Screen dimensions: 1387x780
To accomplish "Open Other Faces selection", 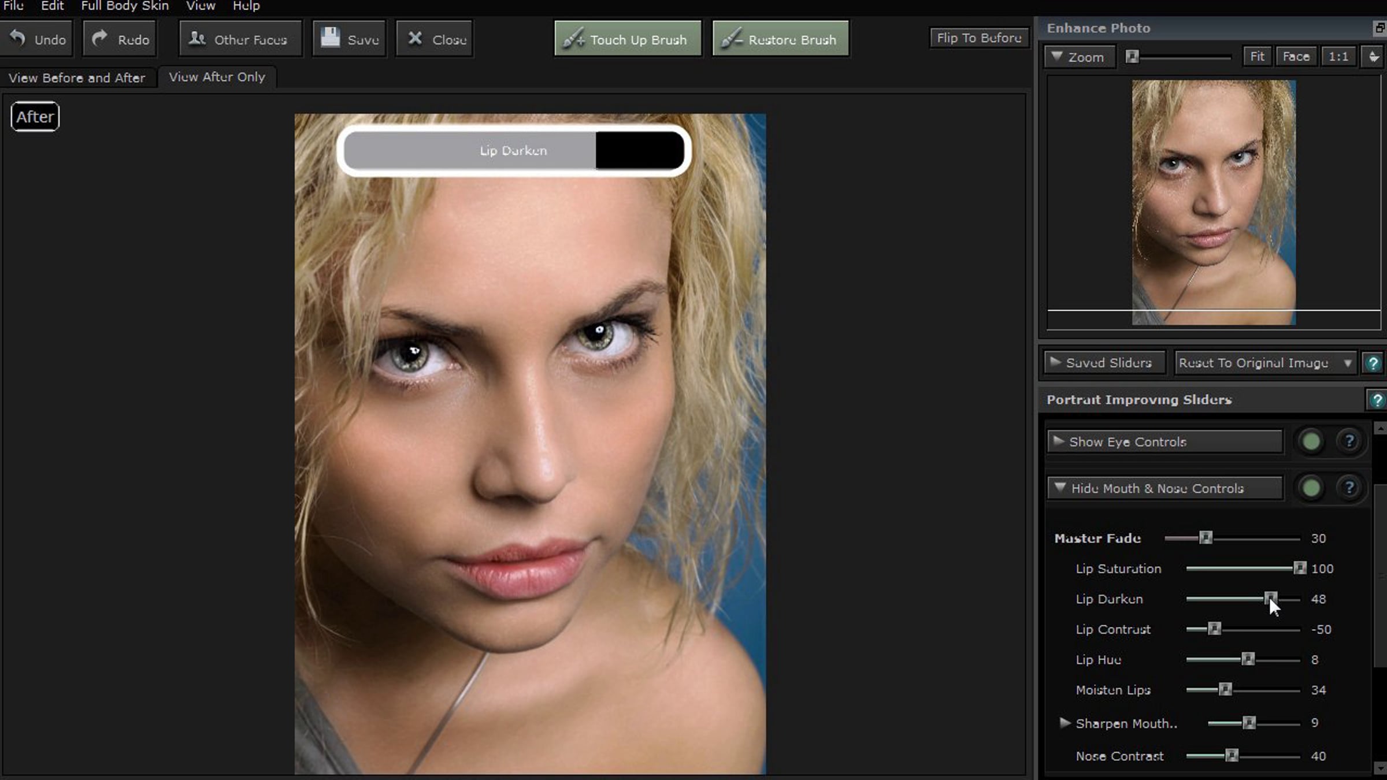I will click(240, 39).
